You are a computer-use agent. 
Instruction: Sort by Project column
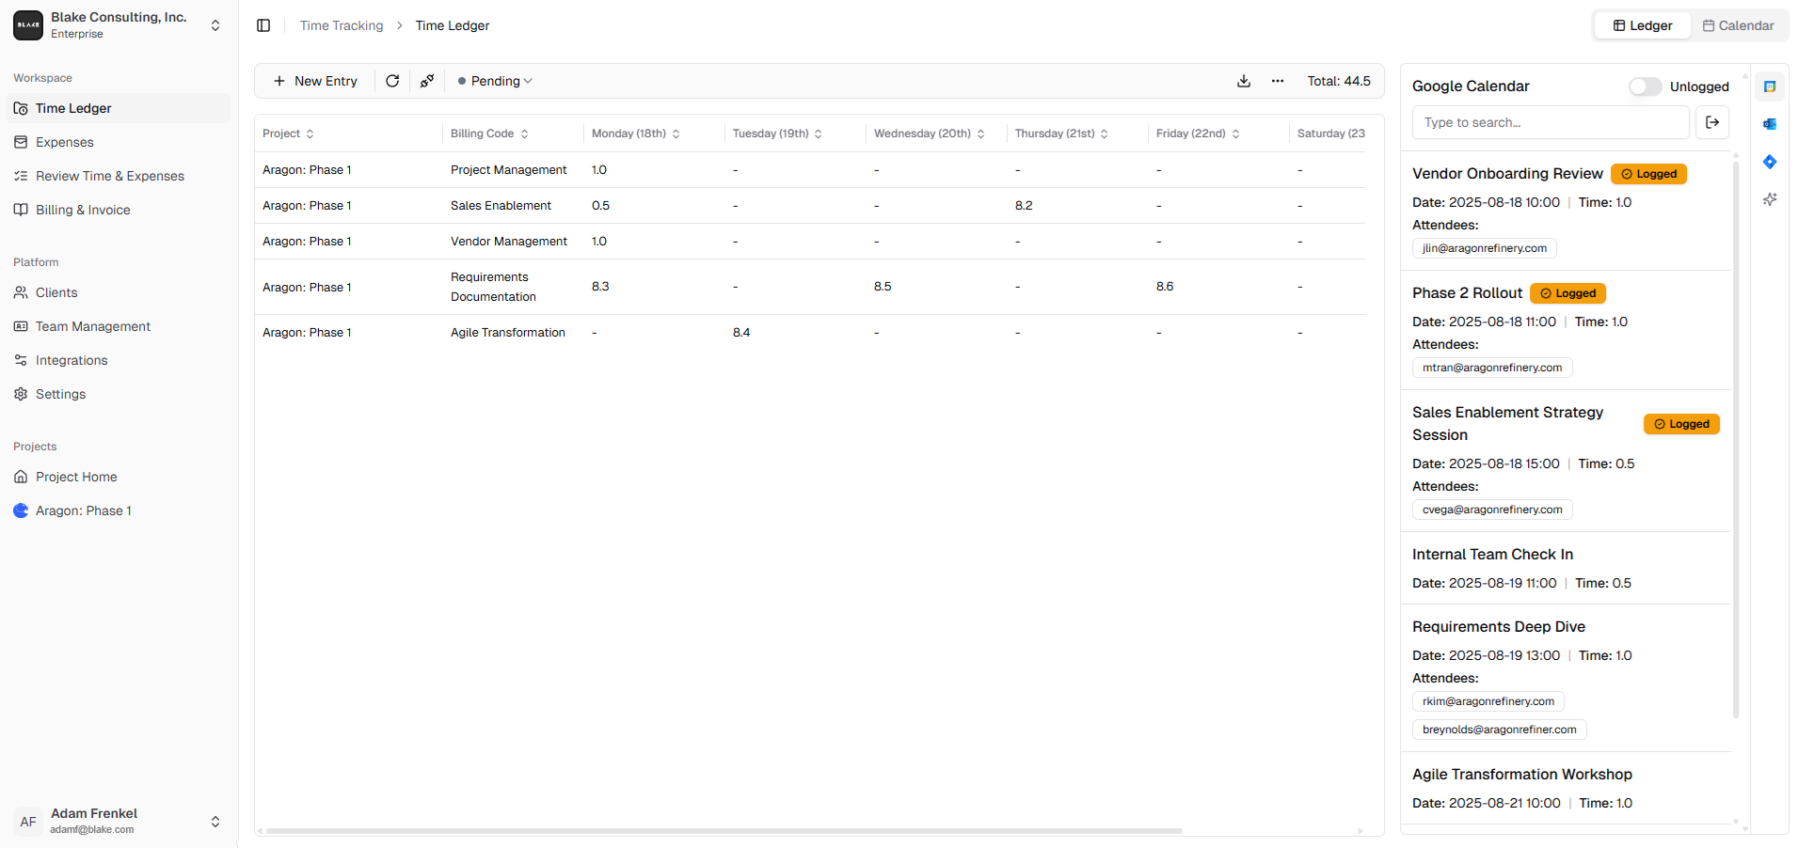pyautogui.click(x=289, y=133)
